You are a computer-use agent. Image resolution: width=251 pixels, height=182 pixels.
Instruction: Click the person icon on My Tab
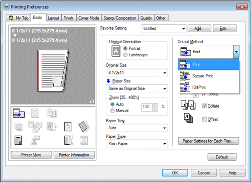tap(11, 18)
